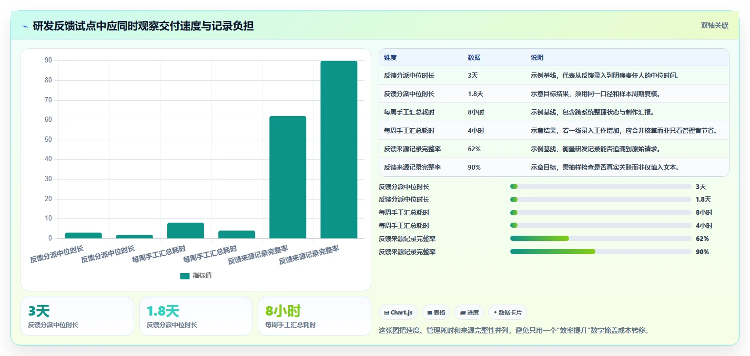Click the shortest chart bar valued 1.8
Image resolution: width=750 pixels, height=356 pixels.
pos(135,236)
